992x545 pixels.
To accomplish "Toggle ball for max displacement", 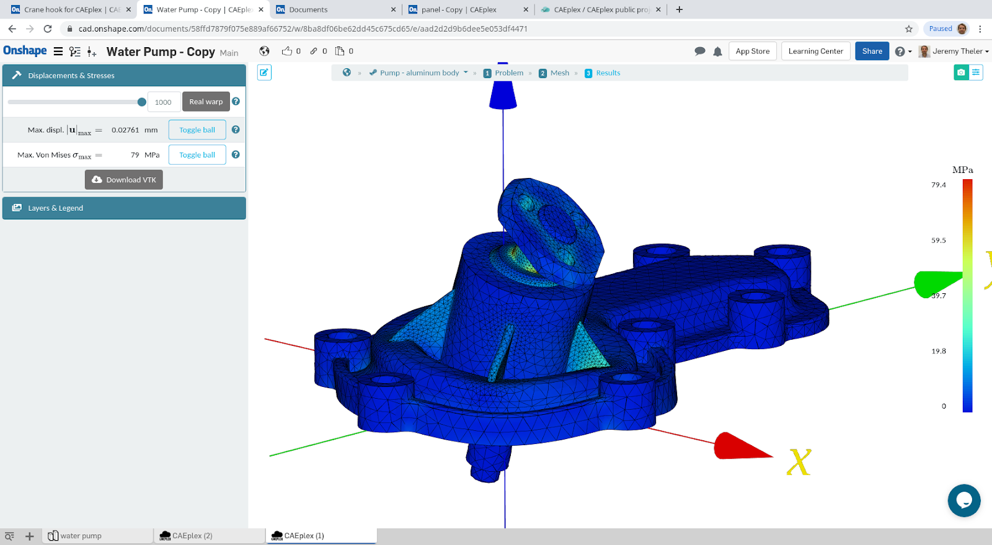I will [x=197, y=130].
